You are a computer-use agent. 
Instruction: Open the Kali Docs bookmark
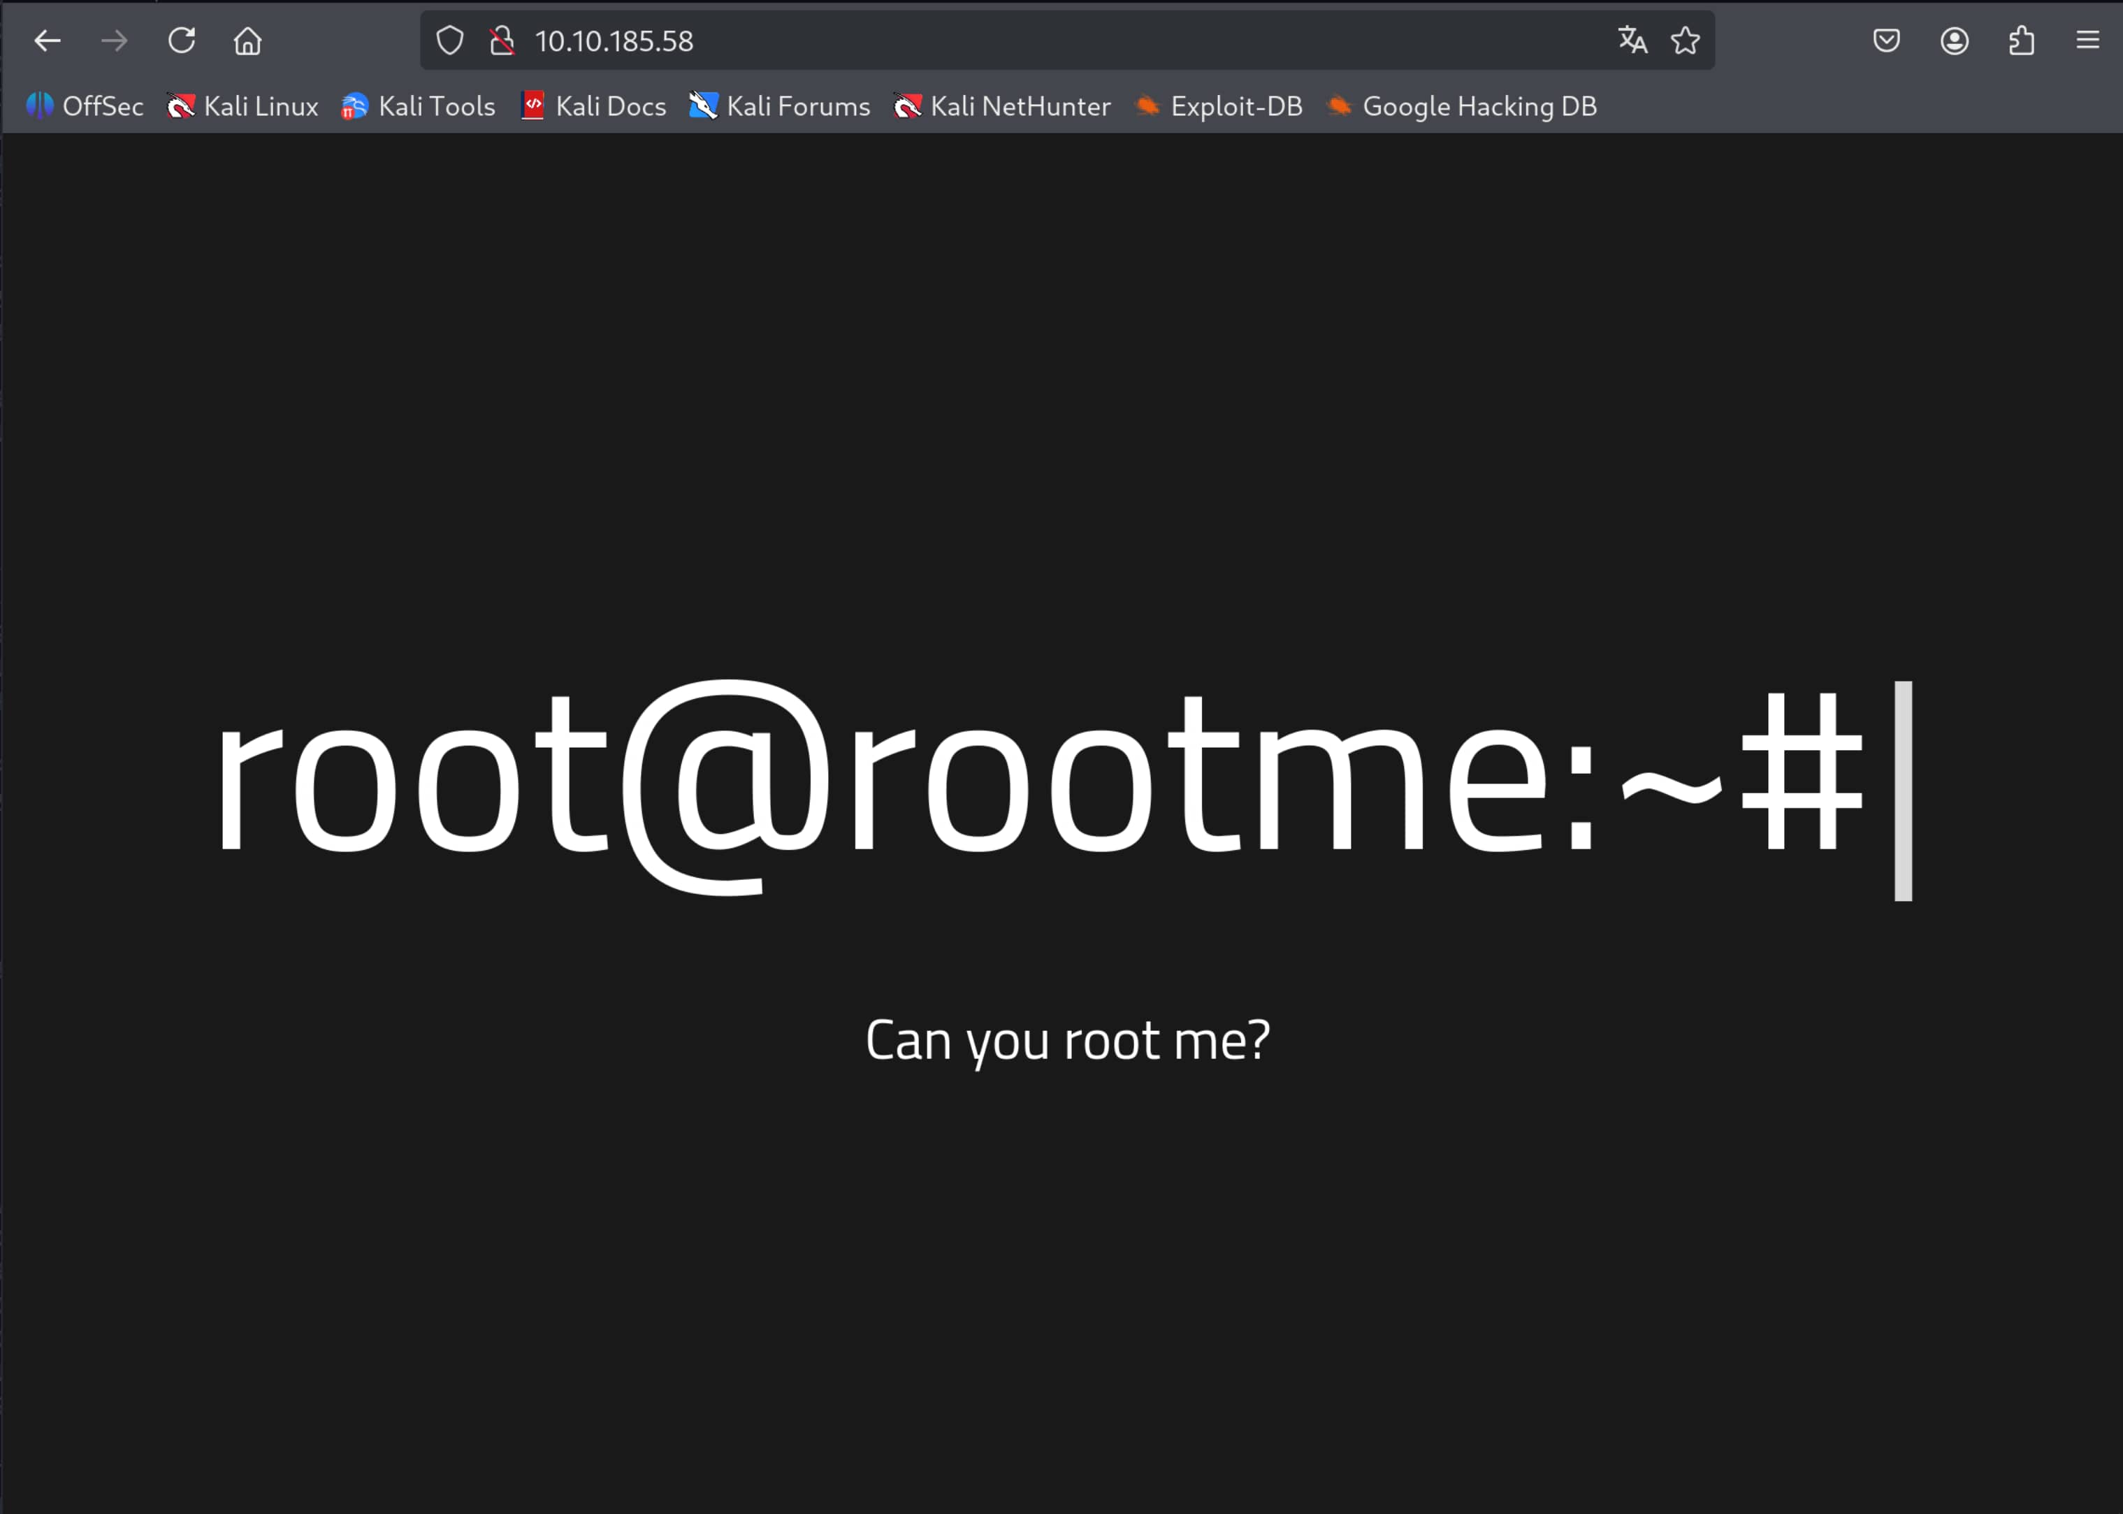[x=594, y=107]
